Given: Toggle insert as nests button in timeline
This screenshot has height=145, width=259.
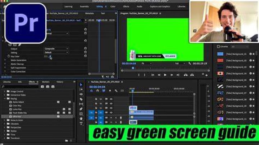Looking at the screenshot, I should [x=91, y=90].
